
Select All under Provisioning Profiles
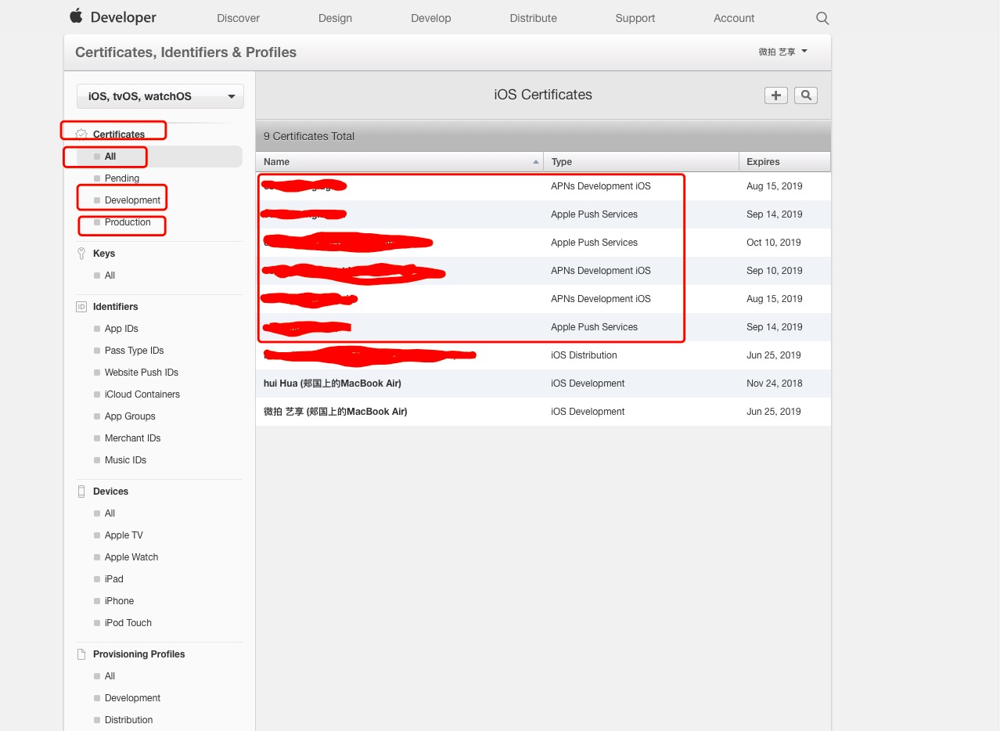[x=110, y=676]
